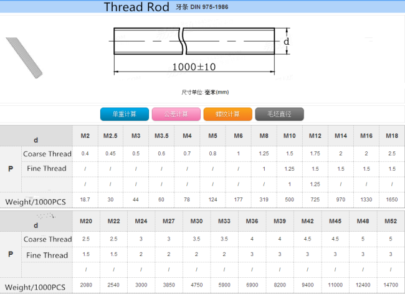Click the thread rod dimension diagram
Image resolution: width=405 pixels, height=294 pixels.
[x=201, y=52]
